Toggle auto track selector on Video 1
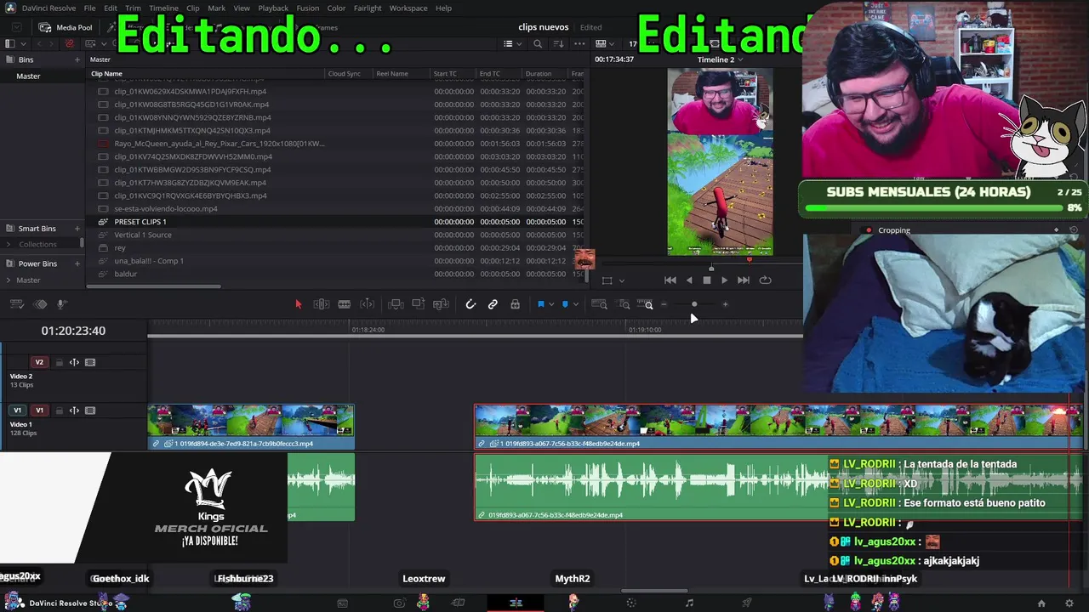The height and width of the screenshot is (612, 1089). tap(74, 411)
